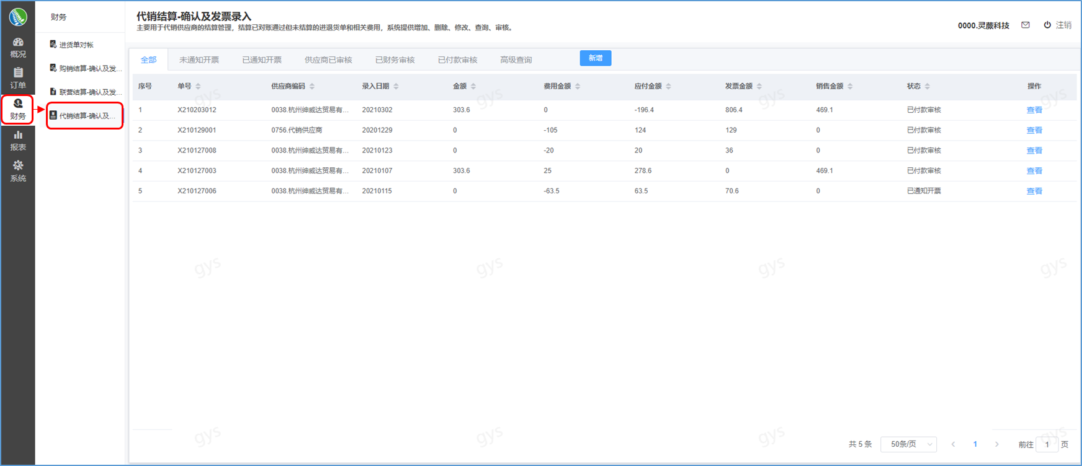Screen dimensions: 1082x466
Task: Sort the table by 录入日期 column
Action: [396, 86]
